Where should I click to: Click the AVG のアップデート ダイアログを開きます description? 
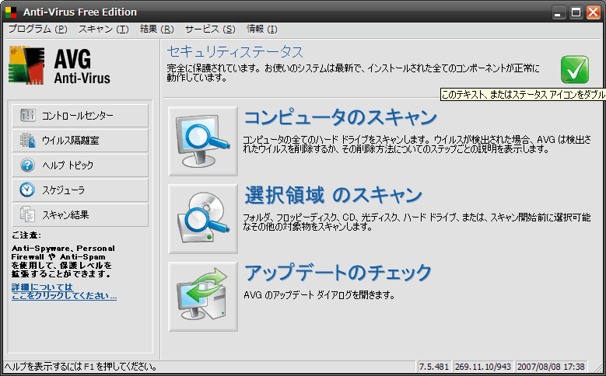[319, 295]
